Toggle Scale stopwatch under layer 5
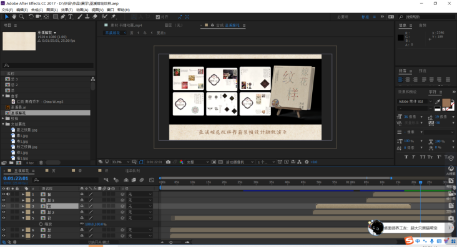 click(41, 224)
